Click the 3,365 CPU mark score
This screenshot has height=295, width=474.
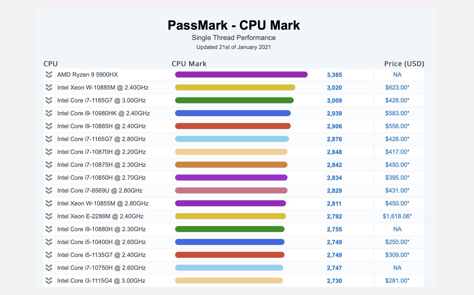(334, 75)
